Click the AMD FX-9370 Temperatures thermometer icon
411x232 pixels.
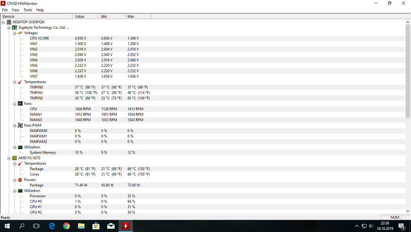(x=20, y=164)
